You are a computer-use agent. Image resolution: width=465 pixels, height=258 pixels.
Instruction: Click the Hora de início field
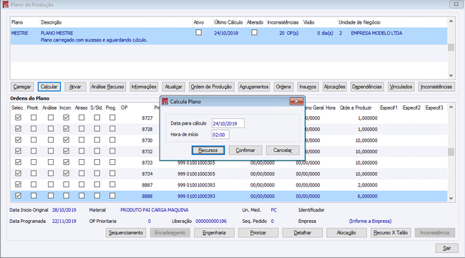220,135
